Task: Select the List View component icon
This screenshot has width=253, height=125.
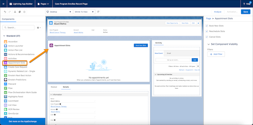Action: 5,105
